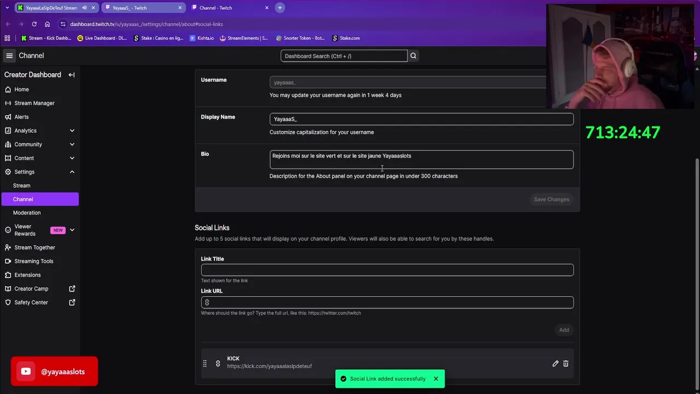
Task: Click the Stream Together sidebar icon
Action: coord(8,248)
